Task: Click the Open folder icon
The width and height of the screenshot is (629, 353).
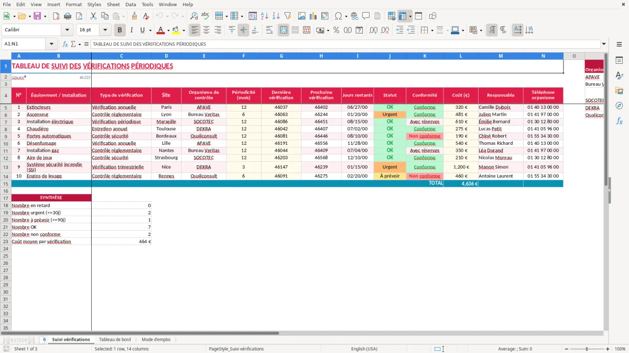Action: pyautogui.click(x=23, y=16)
